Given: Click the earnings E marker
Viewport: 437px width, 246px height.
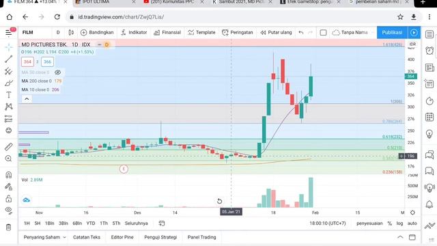Looking at the screenshot, I should click(124, 169).
